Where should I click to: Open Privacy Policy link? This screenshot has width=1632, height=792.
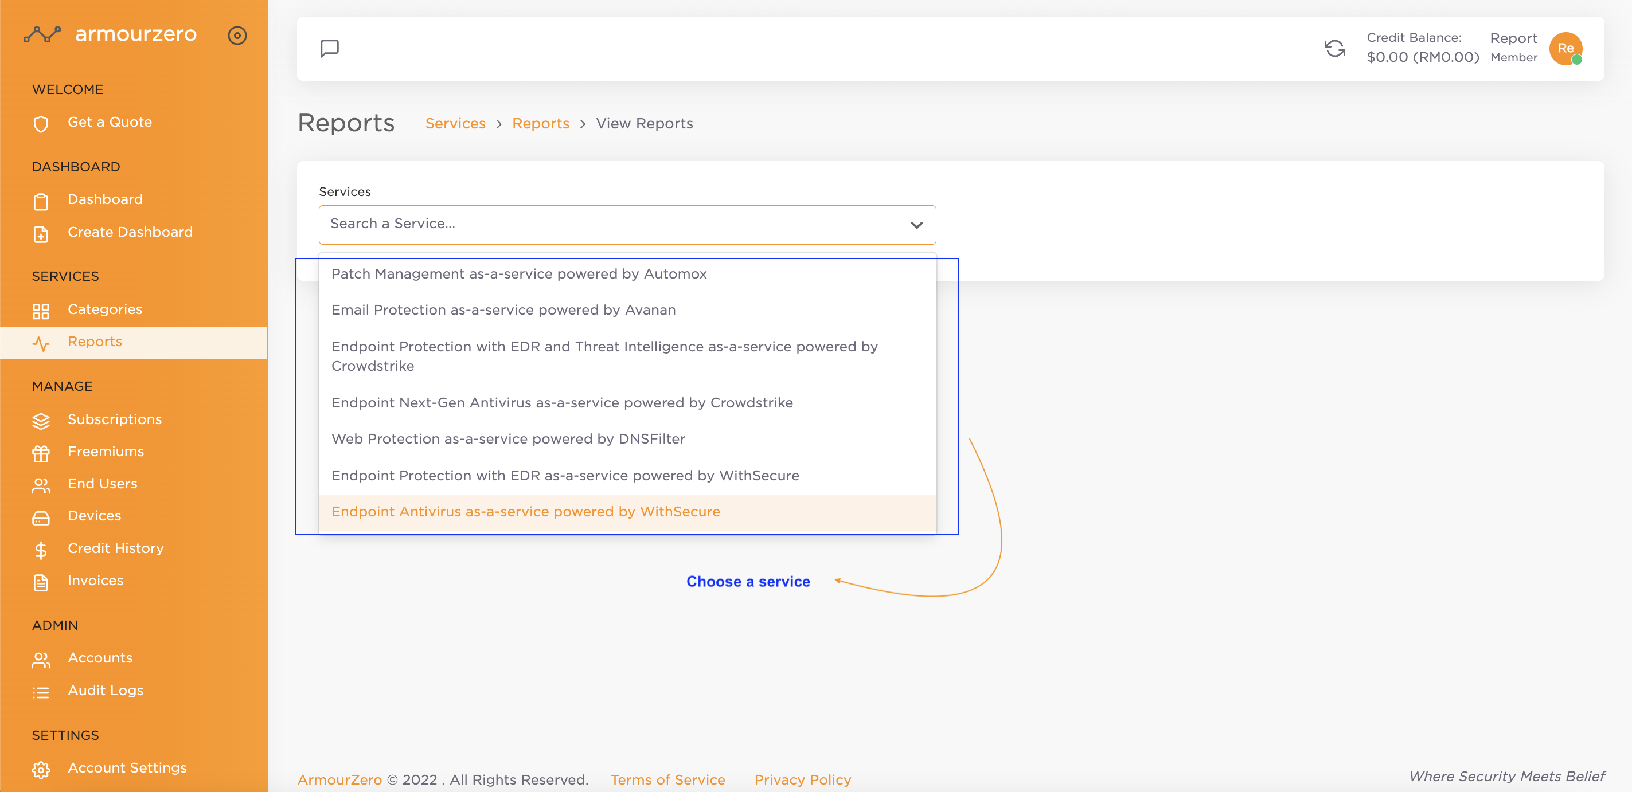(x=802, y=779)
